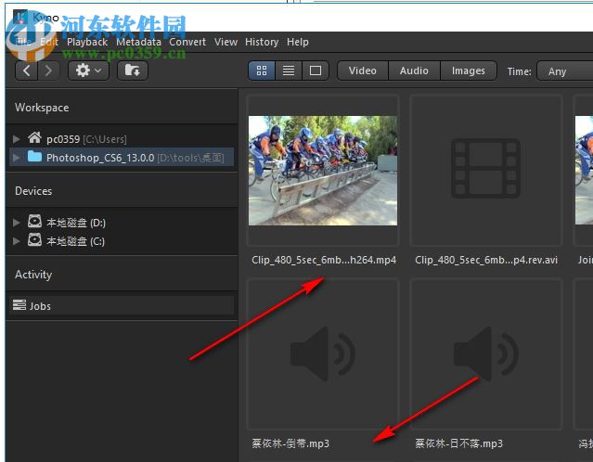Click the (D:) drive icon

click(34, 221)
